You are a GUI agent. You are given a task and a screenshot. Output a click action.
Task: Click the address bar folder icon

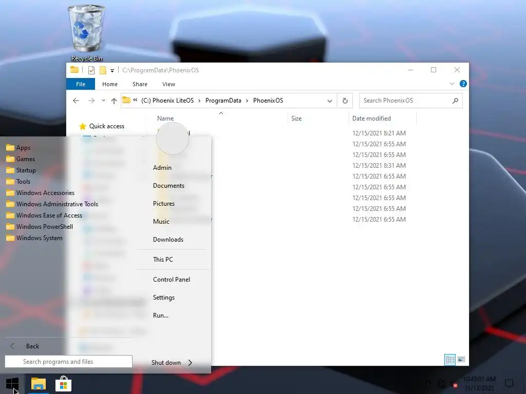pos(126,100)
